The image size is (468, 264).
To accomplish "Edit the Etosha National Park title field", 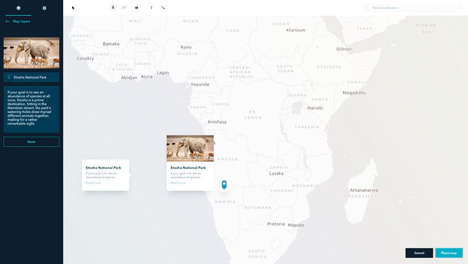I will click(x=31, y=77).
